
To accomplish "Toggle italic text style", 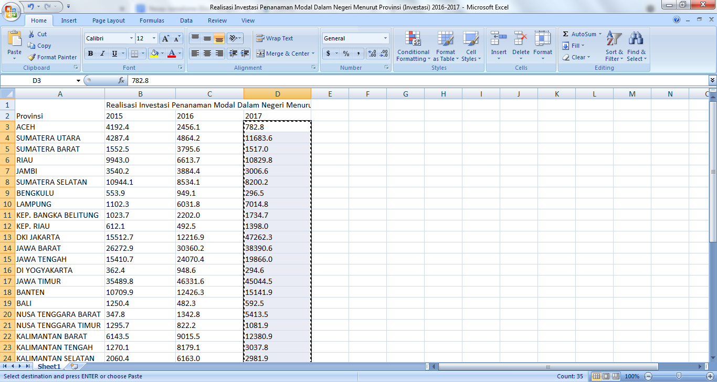I will point(102,54).
